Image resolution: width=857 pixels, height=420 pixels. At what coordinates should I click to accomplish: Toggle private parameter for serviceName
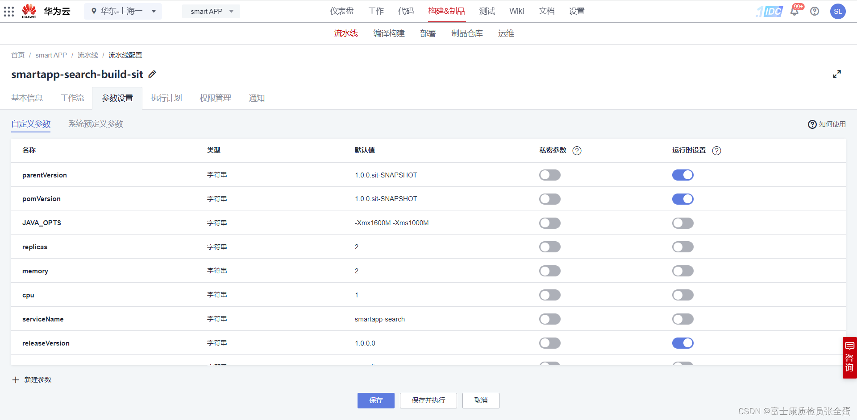[x=549, y=319]
